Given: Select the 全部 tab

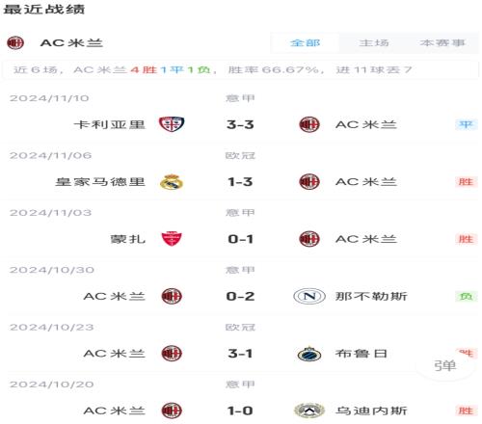Looking at the screenshot, I should point(305,42).
